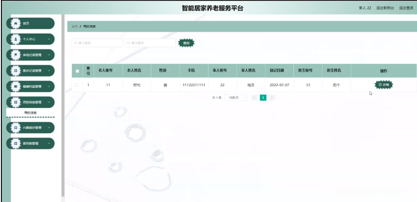The image size is (417, 202).
Task: Open the 体检记录管理 menu label
Action: [x=32, y=55]
